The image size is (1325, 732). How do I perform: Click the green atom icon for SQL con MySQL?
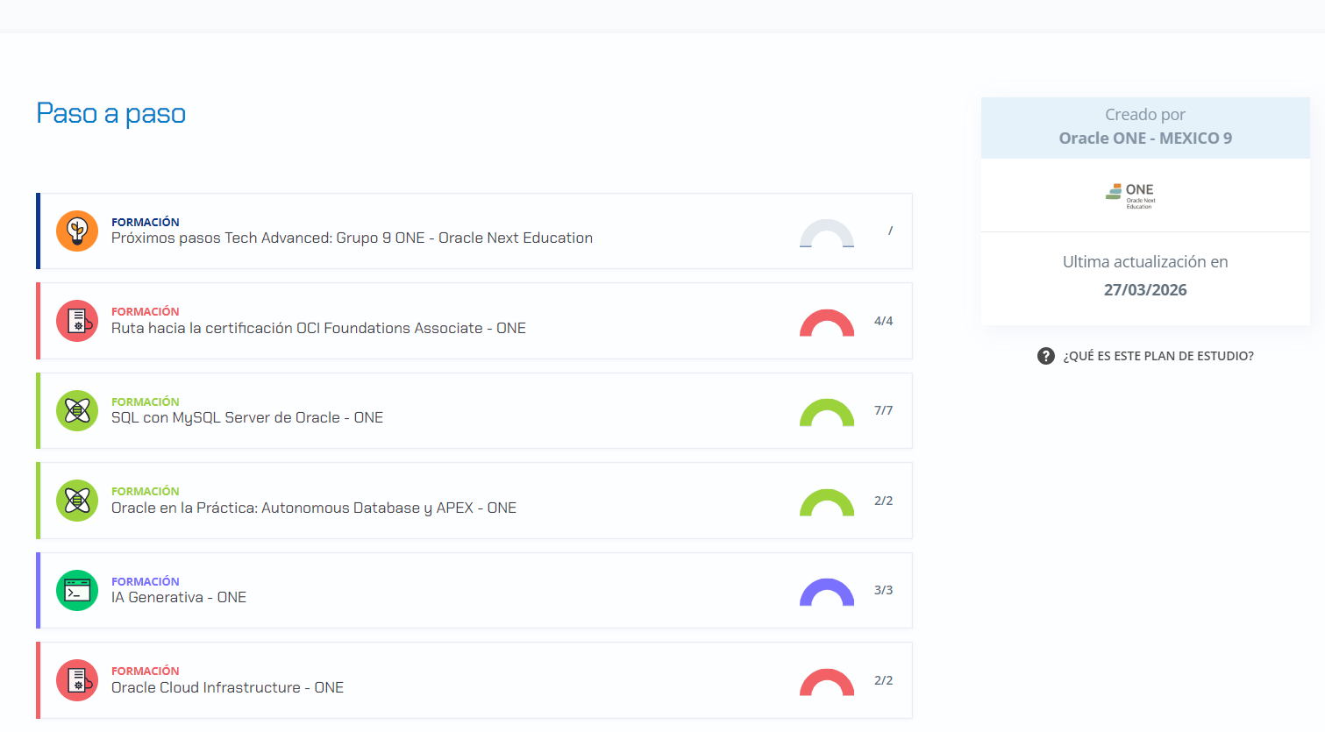77,411
